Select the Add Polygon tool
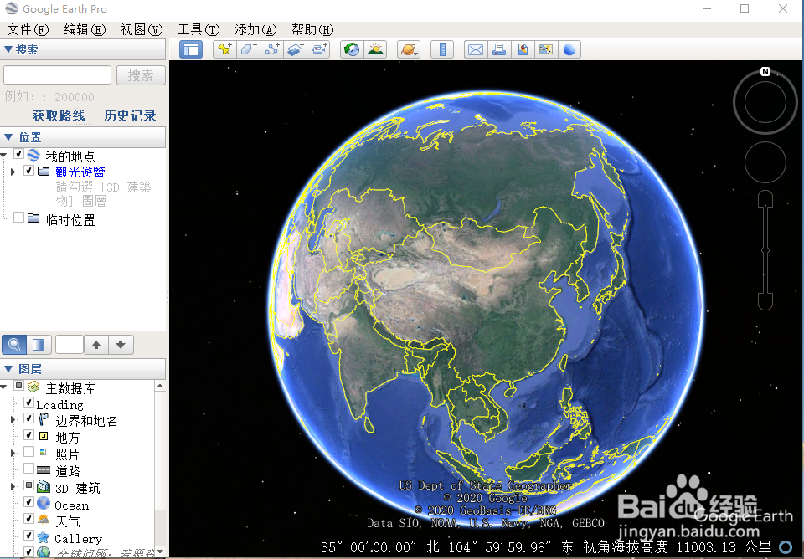Viewport: 804px width, 559px height. [x=249, y=49]
